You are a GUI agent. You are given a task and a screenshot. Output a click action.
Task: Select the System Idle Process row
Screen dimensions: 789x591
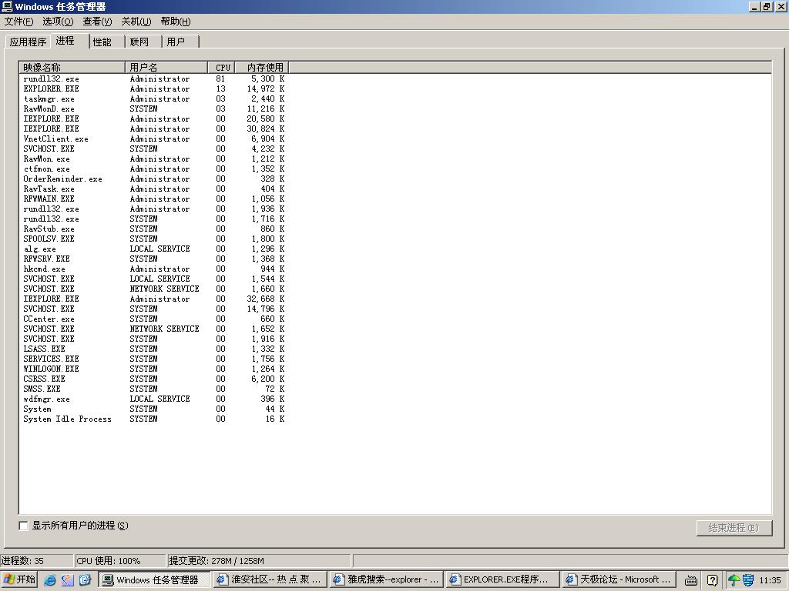click(x=154, y=419)
